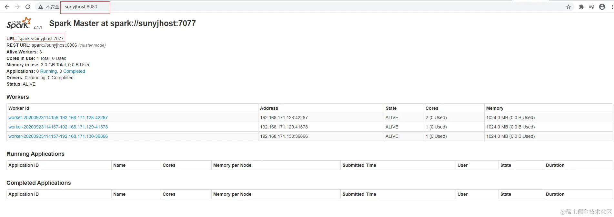The image size is (614, 217).
Task: Click the 'Alive Workers: 3' line
Action: click(x=24, y=52)
